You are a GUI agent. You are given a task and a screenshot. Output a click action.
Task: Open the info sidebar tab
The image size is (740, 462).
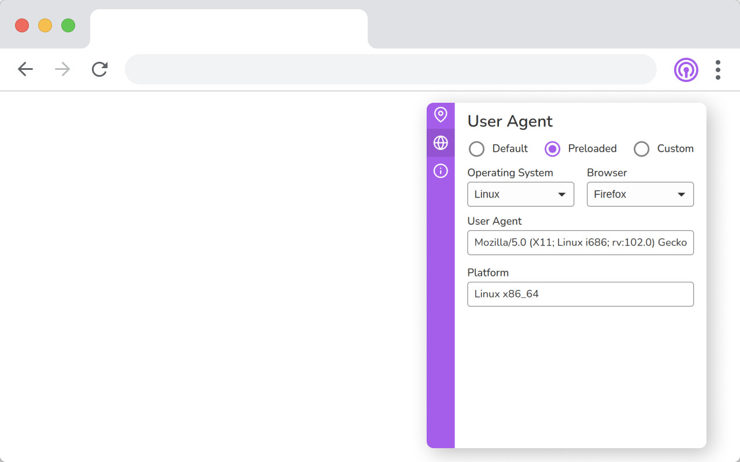tap(441, 171)
